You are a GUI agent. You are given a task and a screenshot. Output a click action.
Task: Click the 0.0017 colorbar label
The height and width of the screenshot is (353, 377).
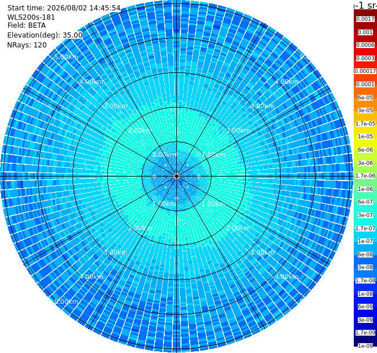pos(365,19)
